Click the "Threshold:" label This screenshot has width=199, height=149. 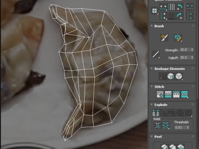click(x=182, y=122)
